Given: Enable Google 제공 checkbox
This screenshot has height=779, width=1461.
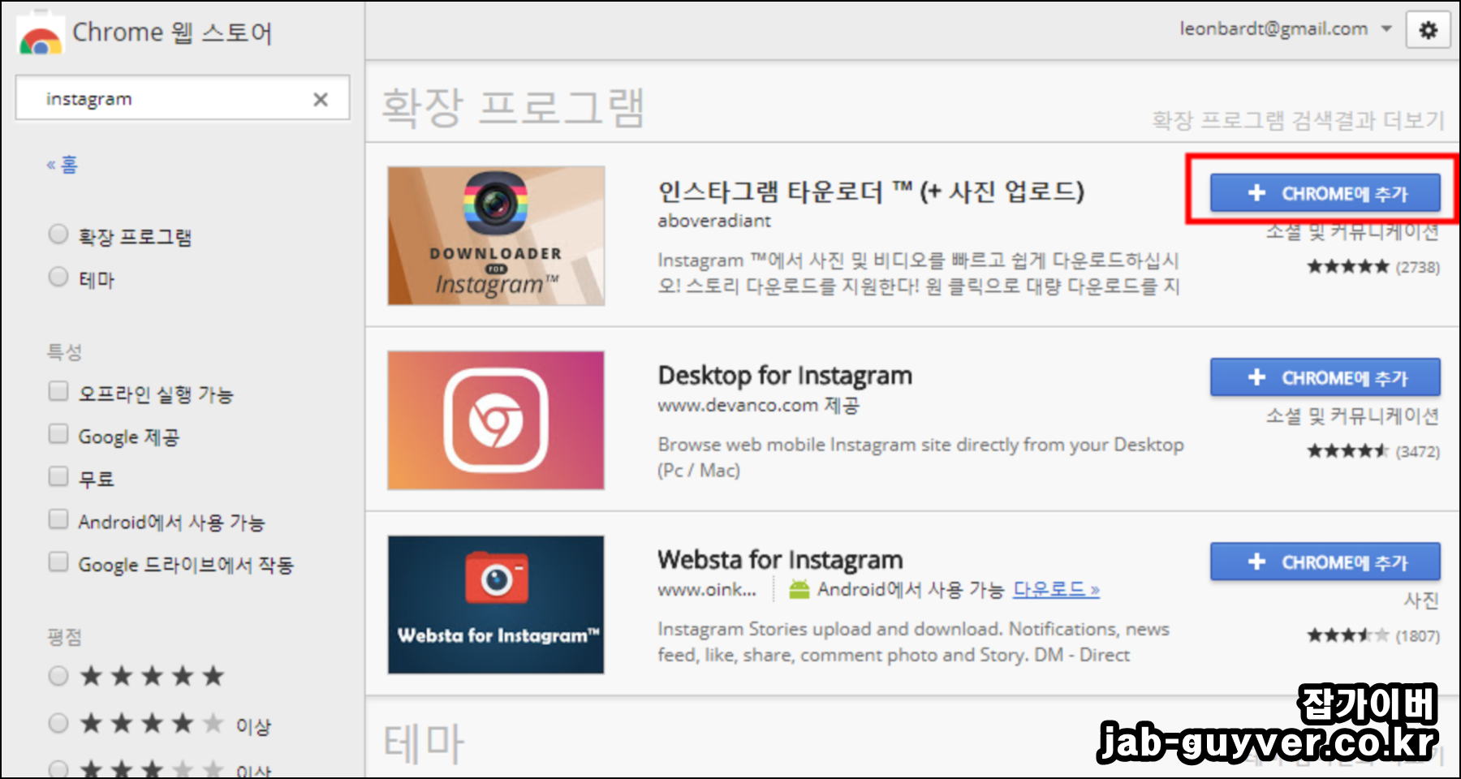Looking at the screenshot, I should click(x=58, y=434).
